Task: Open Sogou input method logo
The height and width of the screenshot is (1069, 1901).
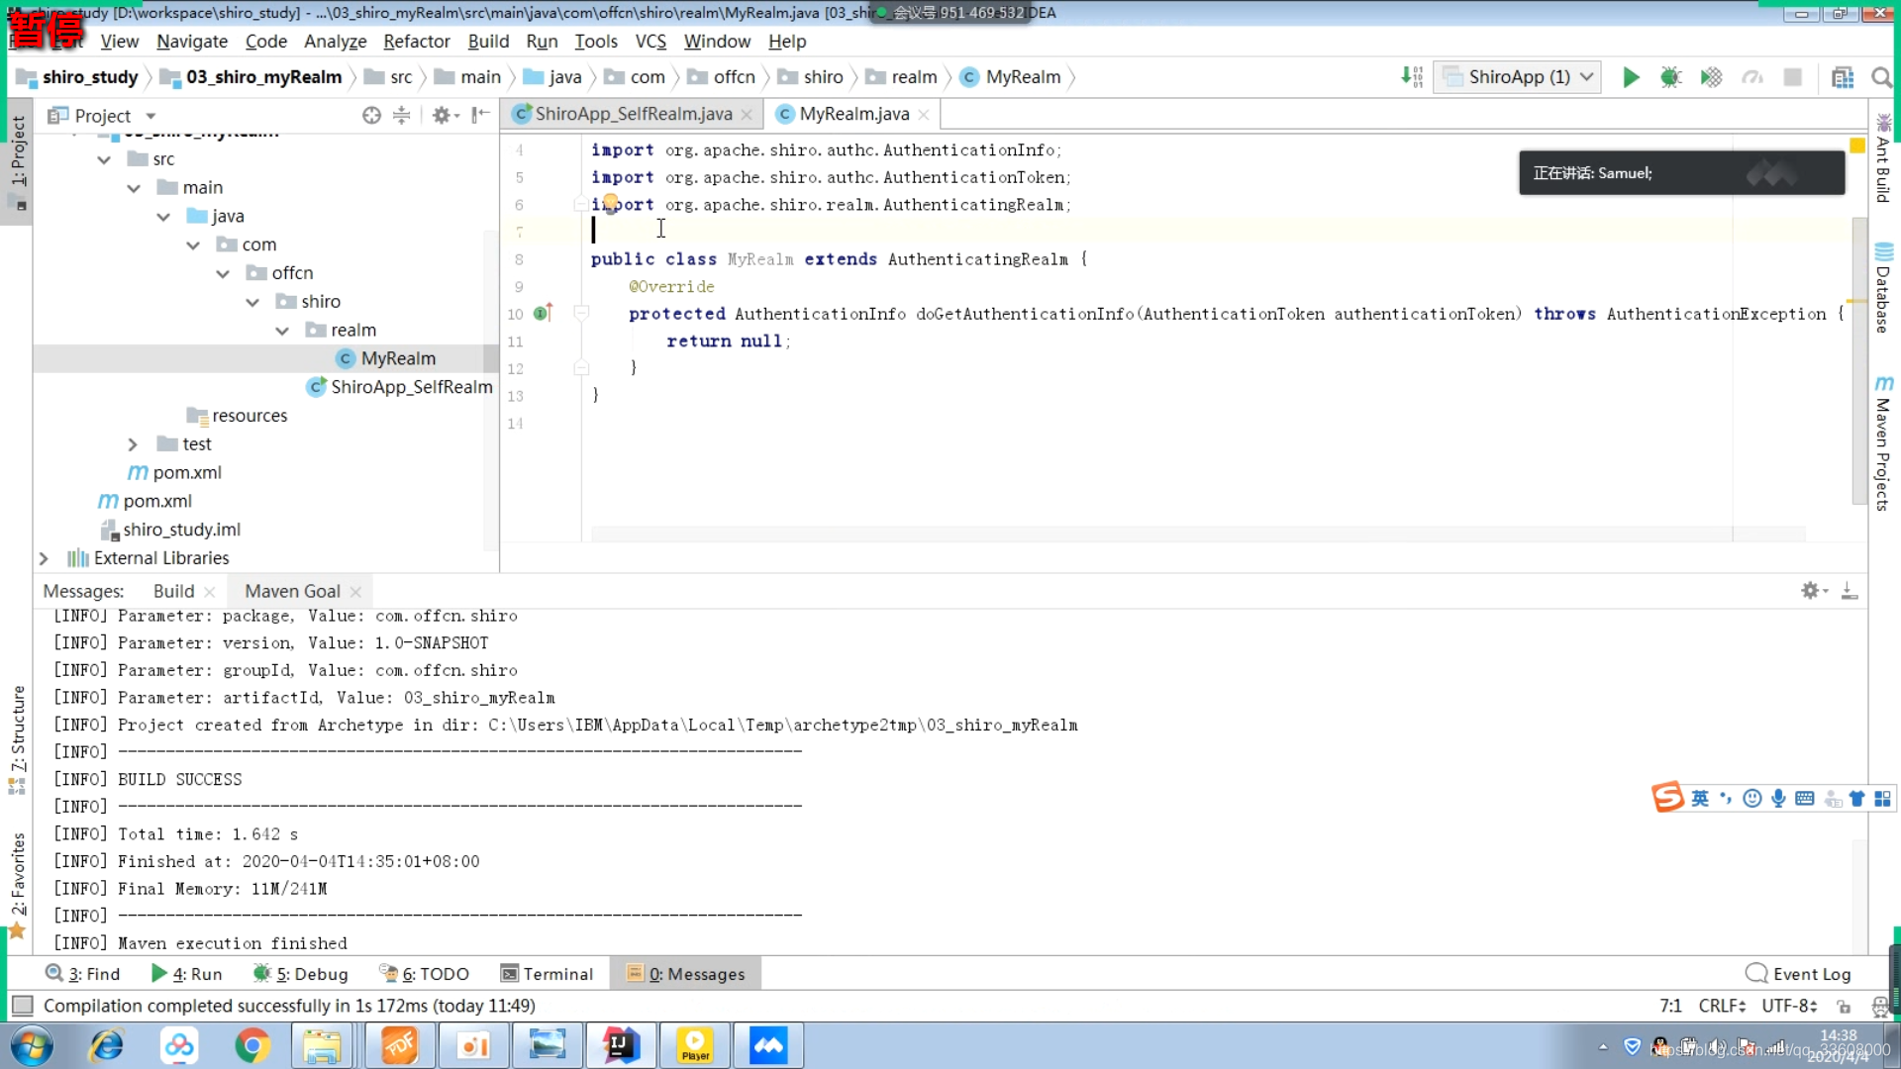Action: point(1667,797)
